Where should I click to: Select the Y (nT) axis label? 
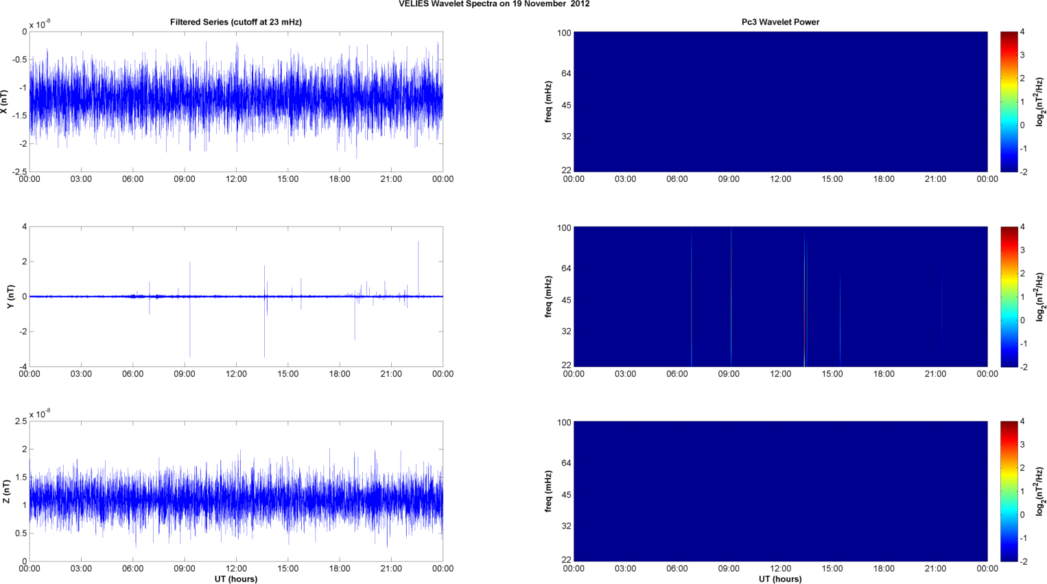(10, 296)
